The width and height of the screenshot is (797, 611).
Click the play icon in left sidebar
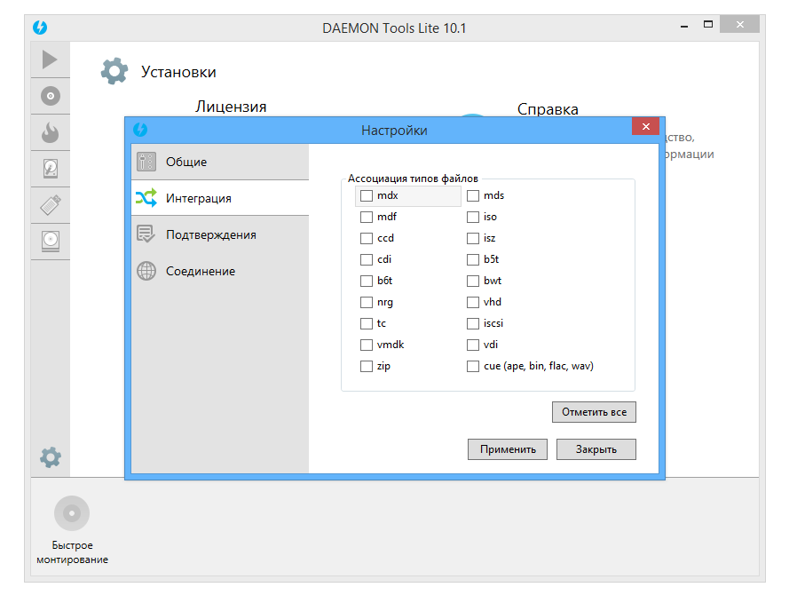tap(50, 60)
